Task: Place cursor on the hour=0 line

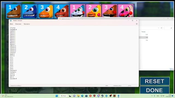Action: (12, 75)
